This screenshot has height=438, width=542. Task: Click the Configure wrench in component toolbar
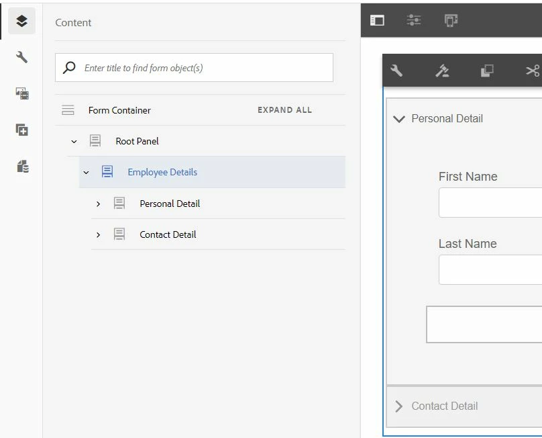[x=396, y=71]
